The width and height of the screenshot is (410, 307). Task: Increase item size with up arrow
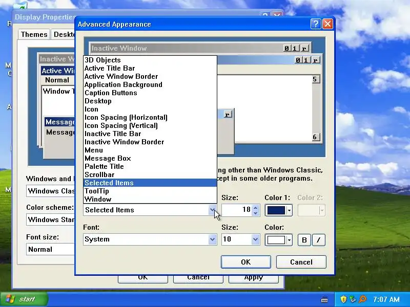[255, 207]
